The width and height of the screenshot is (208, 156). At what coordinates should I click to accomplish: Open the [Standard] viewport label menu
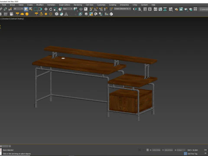(6, 19)
